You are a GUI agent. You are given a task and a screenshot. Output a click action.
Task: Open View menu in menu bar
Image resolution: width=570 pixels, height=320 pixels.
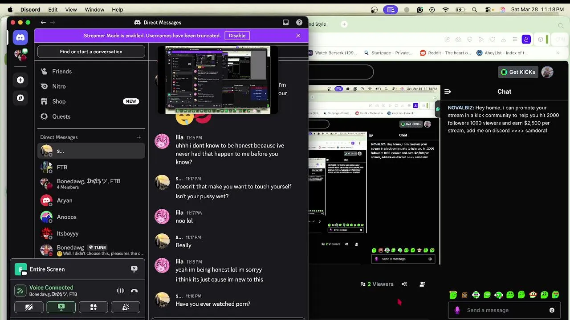coord(71,9)
